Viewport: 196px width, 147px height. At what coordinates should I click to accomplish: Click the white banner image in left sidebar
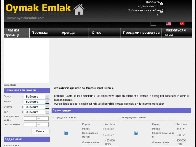click(x=26, y=60)
